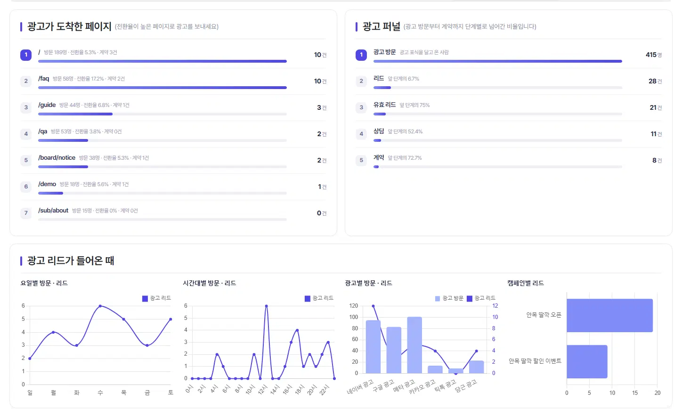
Task: Click funnel step badge 5 beside 계약
Action: coord(361,160)
